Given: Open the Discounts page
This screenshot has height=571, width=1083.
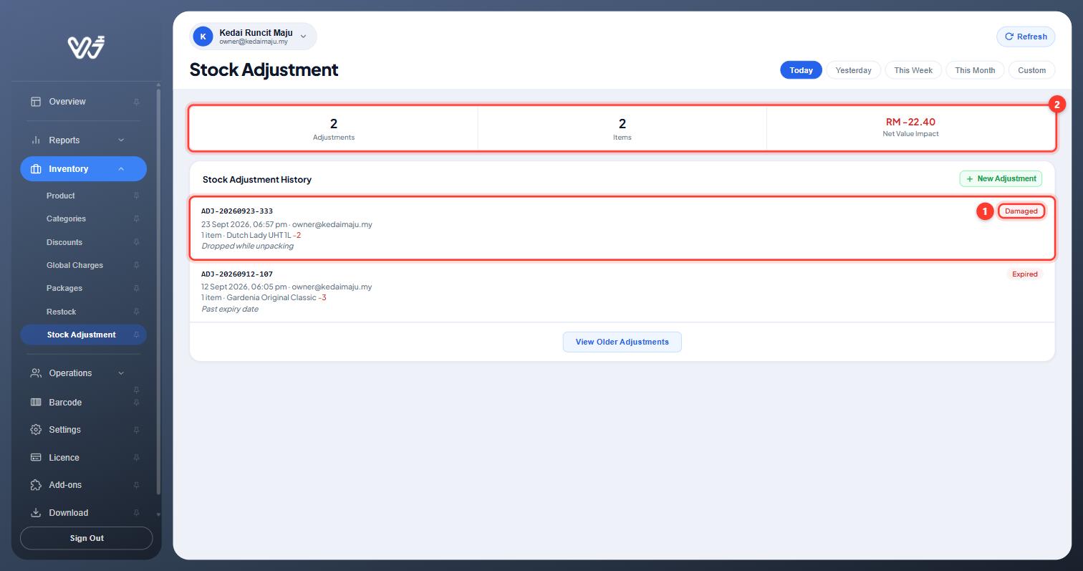Looking at the screenshot, I should click(64, 242).
